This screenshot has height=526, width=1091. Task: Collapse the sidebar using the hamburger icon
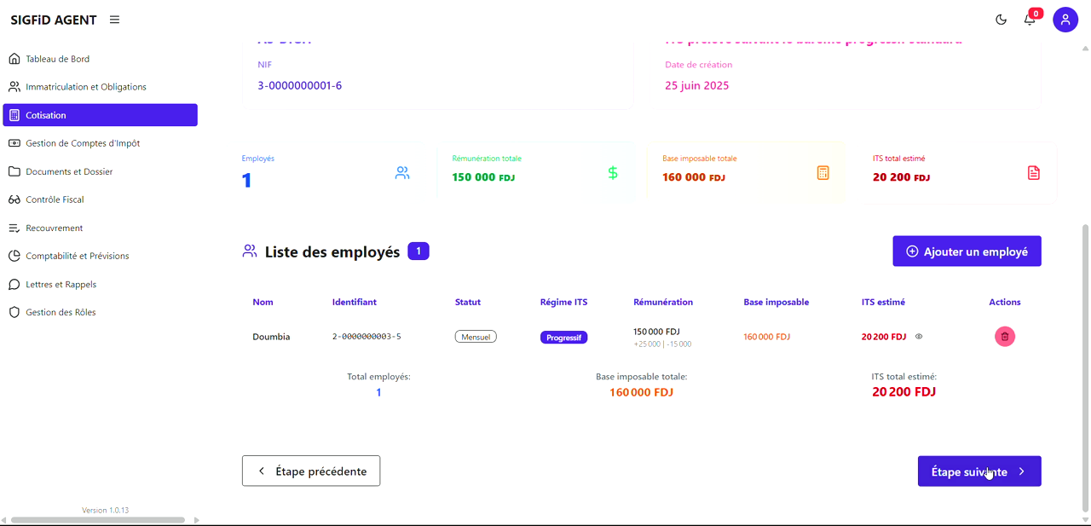click(x=114, y=19)
